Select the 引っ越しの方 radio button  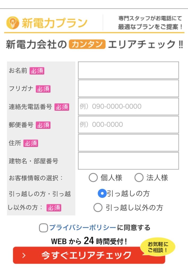pyautogui.click(x=102, y=194)
